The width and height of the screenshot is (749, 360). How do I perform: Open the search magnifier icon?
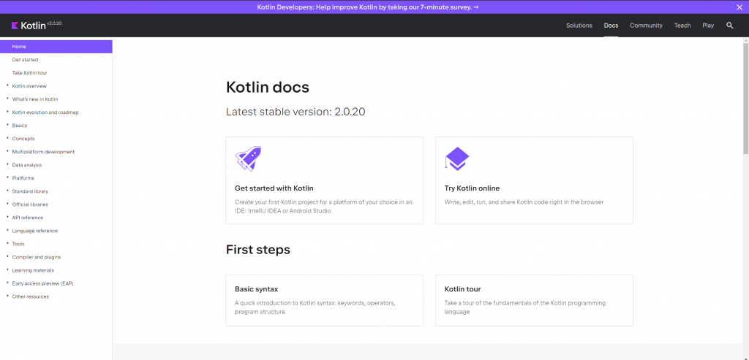tap(729, 26)
